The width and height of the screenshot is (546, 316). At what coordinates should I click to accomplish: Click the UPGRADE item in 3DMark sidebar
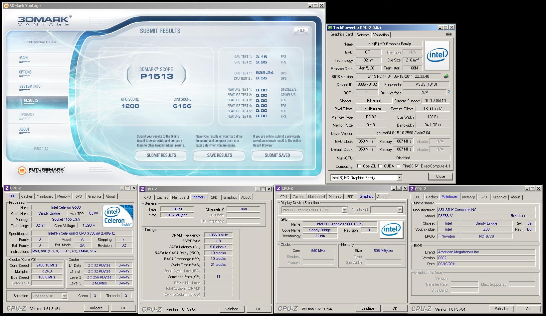point(27,115)
